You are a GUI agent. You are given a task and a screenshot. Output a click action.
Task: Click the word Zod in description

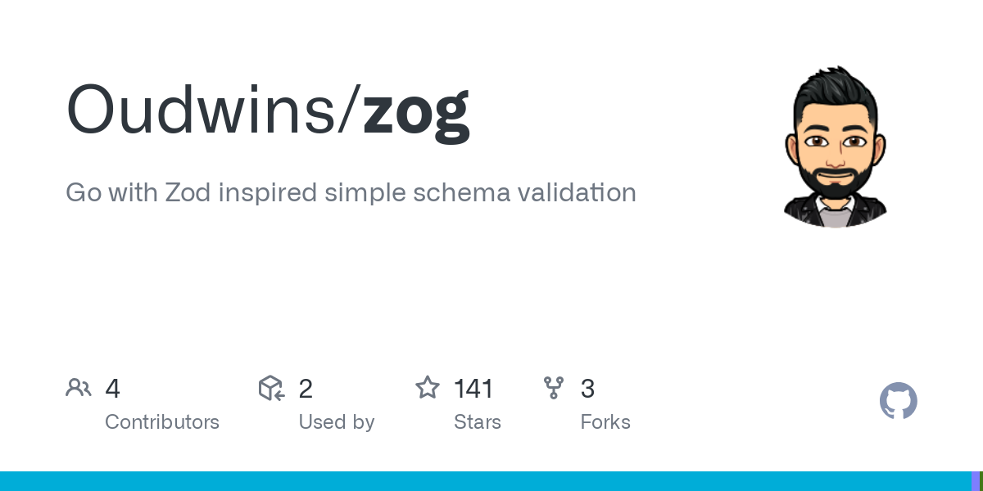[189, 192]
